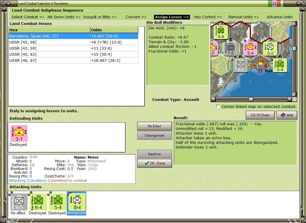306x223 pixels.
Task: Click the 7-5 gray unit on the map
Action: (231, 49)
